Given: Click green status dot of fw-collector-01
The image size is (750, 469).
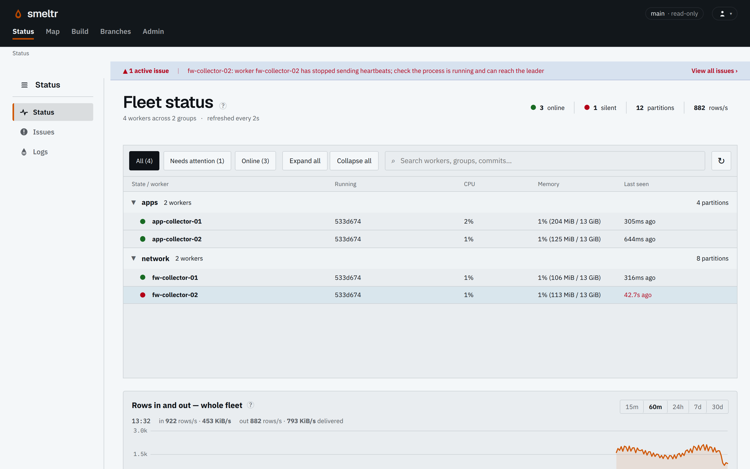Looking at the screenshot, I should [x=142, y=277].
